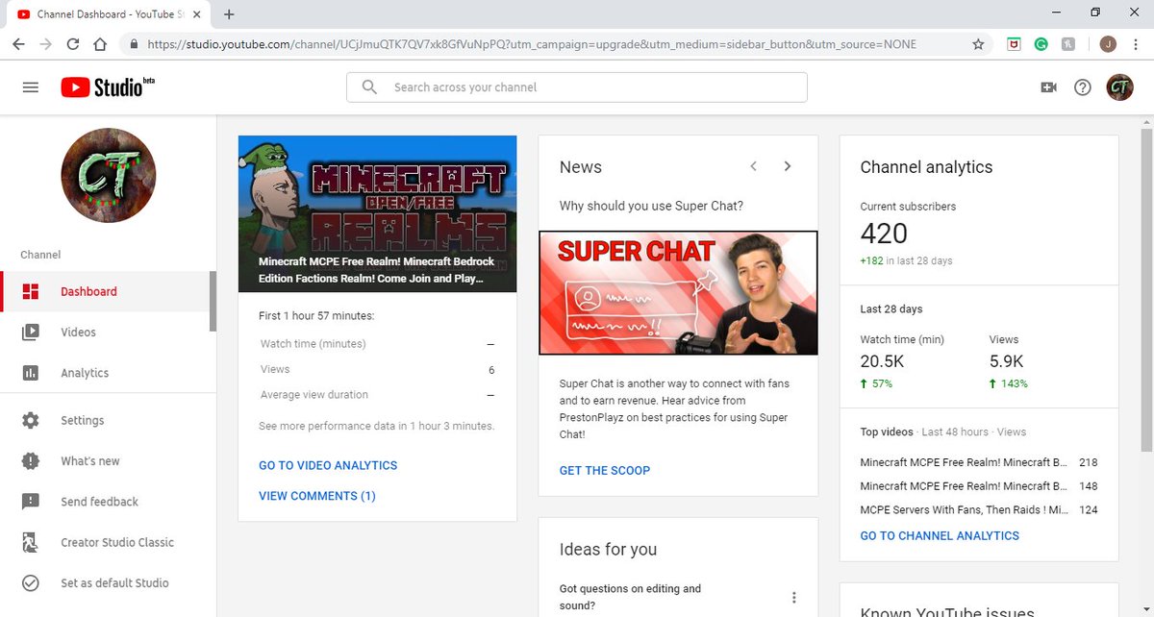
Task: Click the red shield extension icon
Action: 1014,44
